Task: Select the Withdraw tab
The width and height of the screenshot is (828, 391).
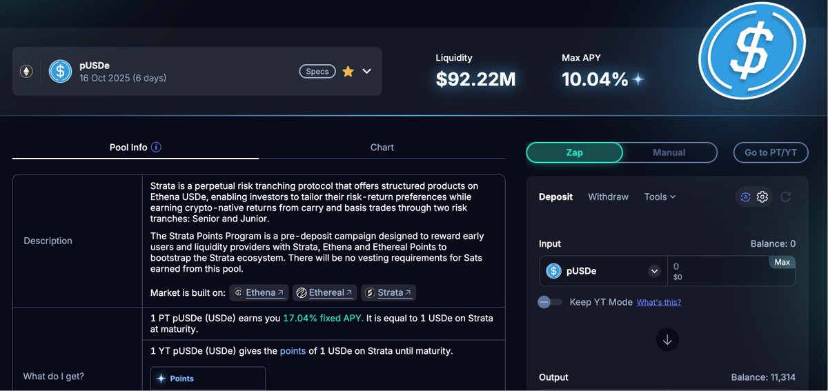Action: coord(608,197)
